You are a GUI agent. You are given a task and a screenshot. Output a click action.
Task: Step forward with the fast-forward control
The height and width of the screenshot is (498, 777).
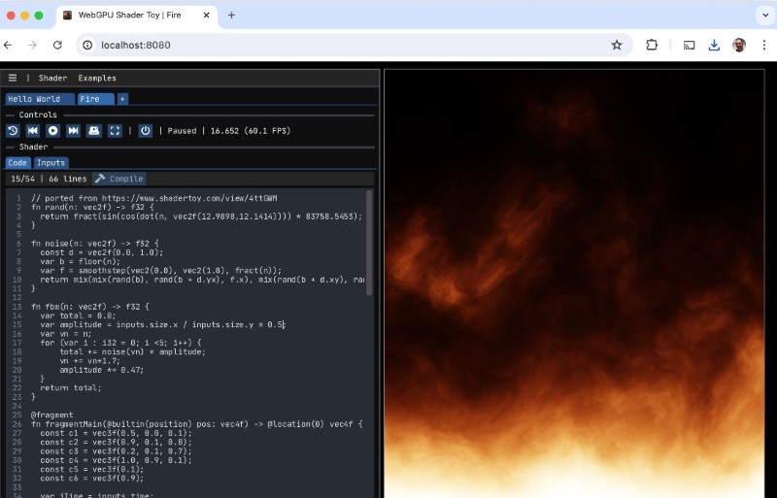[x=74, y=131]
